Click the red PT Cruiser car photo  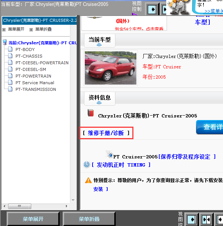coord(111,68)
